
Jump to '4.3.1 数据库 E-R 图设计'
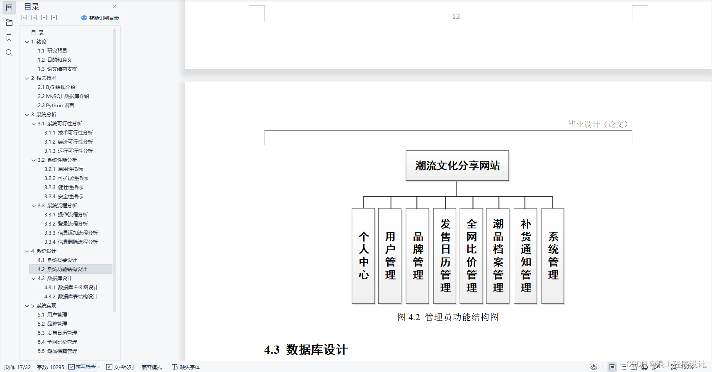tap(71, 287)
